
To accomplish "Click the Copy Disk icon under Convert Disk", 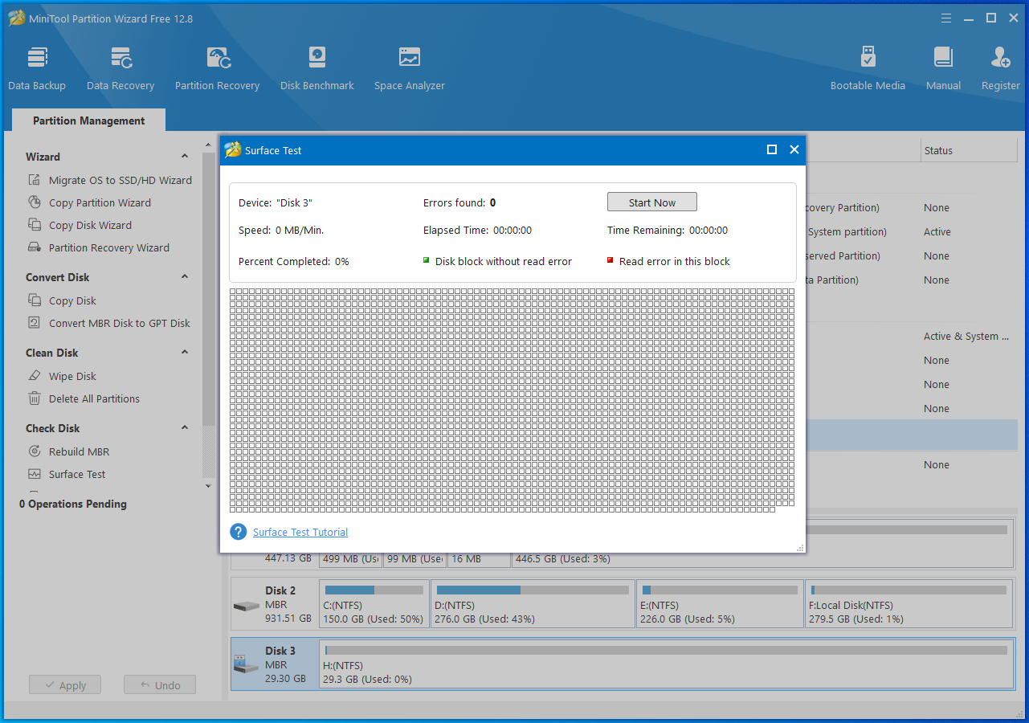I will 35,300.
